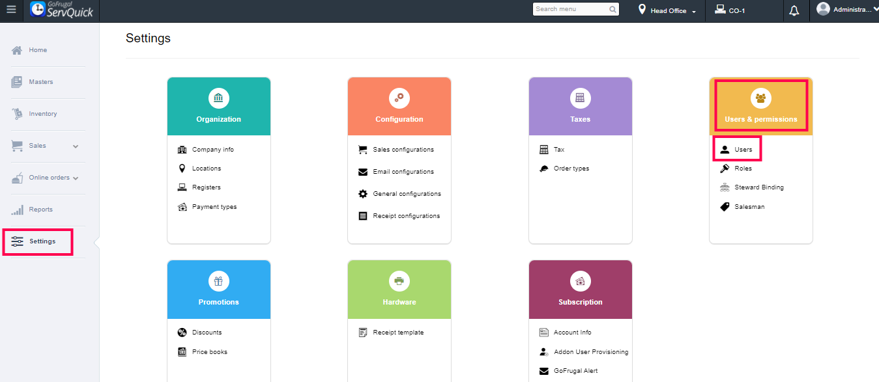Open the hamburger menu icon
879x382 pixels.
coord(11,10)
